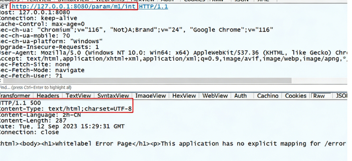Open the response Headers tab above HTTP/1.1 500
The height and width of the screenshot is (161, 352).
[48, 96]
